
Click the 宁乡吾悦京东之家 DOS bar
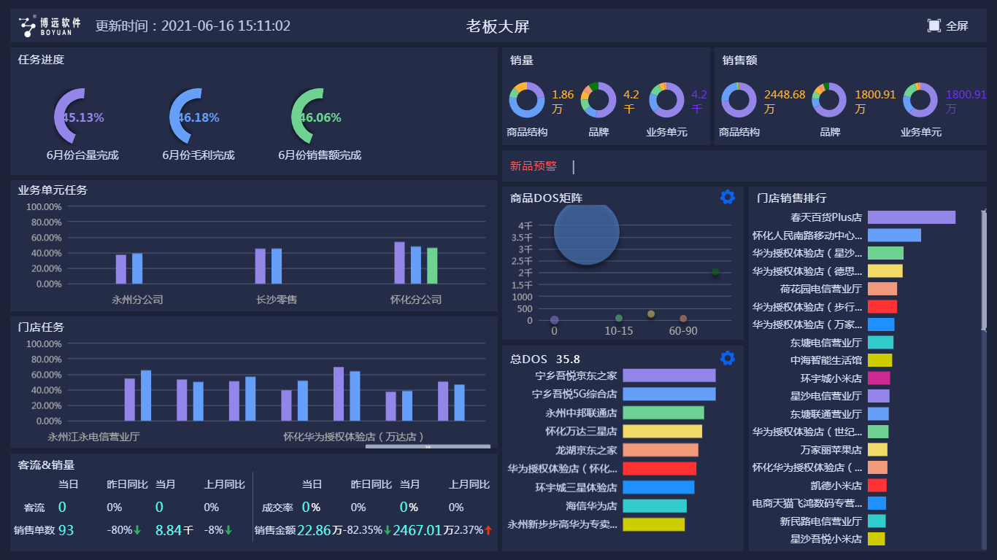tap(669, 376)
